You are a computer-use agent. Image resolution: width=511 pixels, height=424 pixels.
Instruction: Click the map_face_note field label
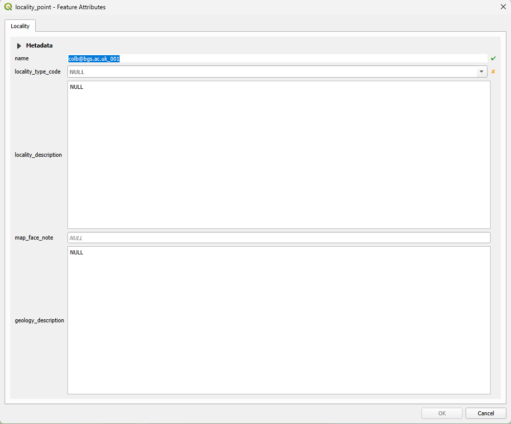pyautogui.click(x=34, y=238)
